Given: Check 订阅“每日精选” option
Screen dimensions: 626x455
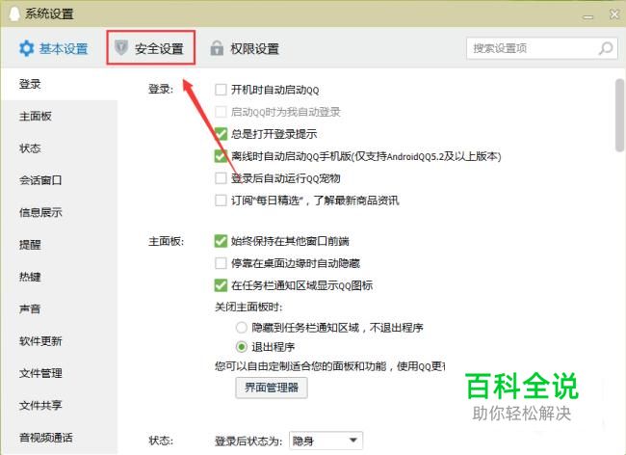Looking at the screenshot, I should (x=221, y=201).
